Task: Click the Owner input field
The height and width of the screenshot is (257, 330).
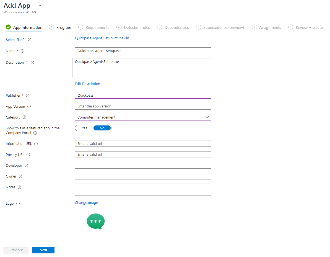Action: (x=143, y=176)
